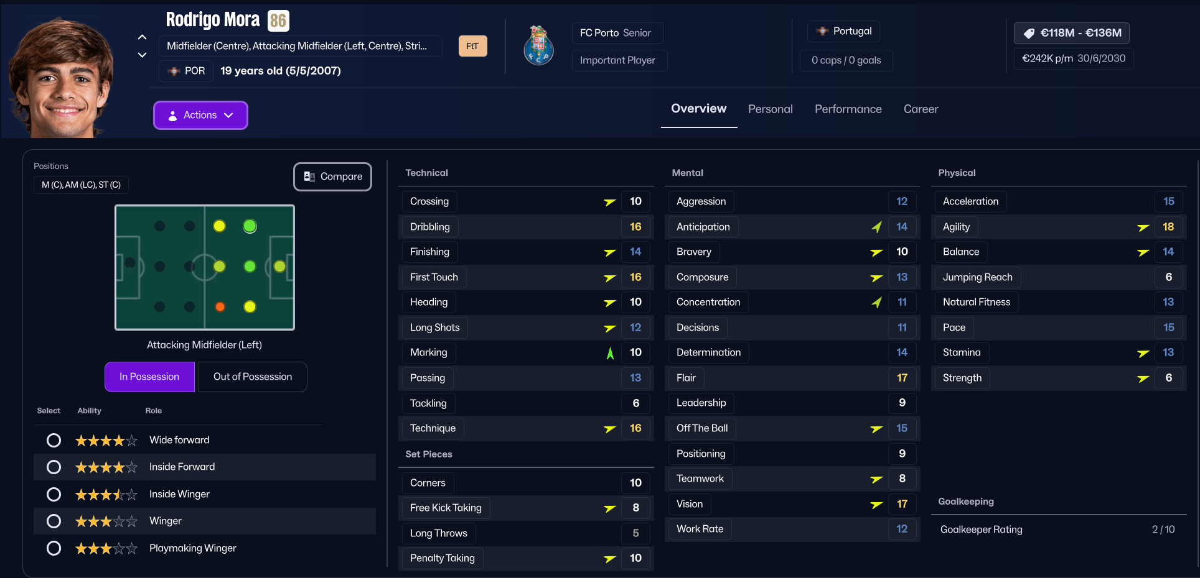
Task: Click the Technique attribute label
Action: click(x=433, y=428)
